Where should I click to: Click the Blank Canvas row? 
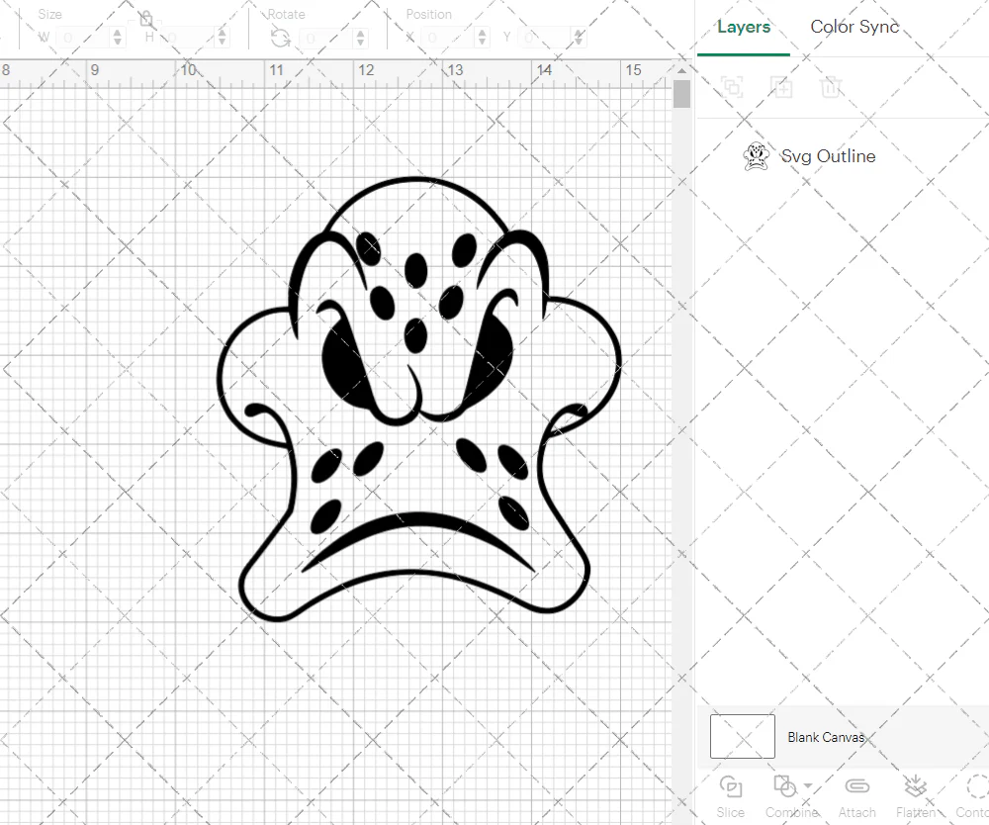[x=827, y=736]
